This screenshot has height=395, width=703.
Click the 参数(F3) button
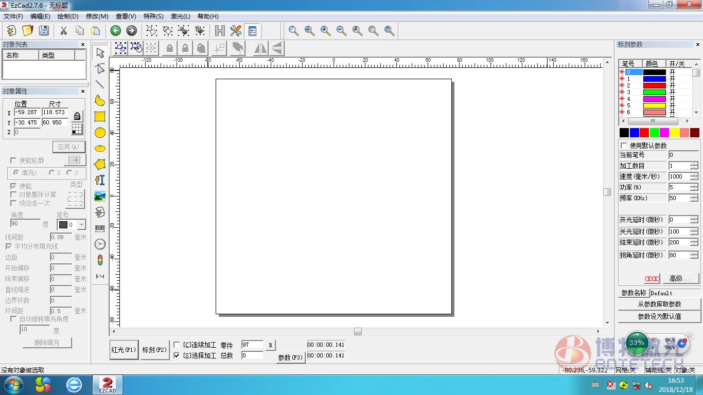(291, 357)
